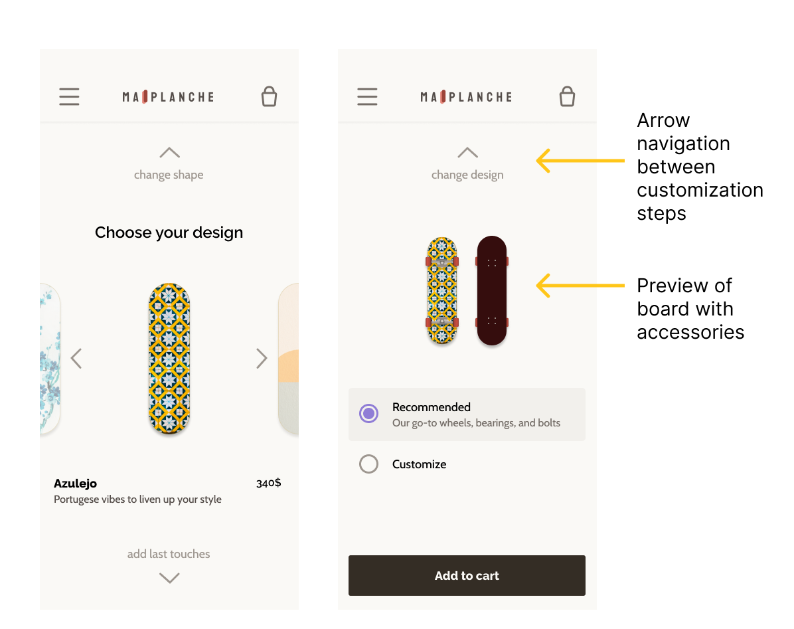Show next board design with right arrow
This screenshot has width=794, height=629.
[x=262, y=359]
